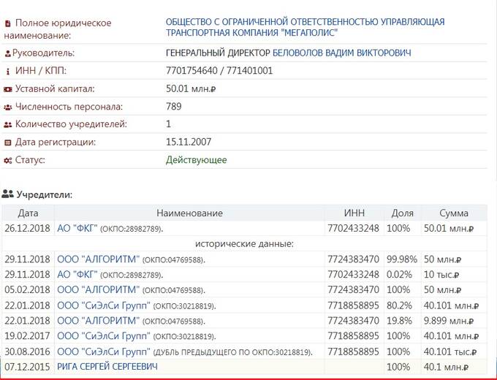Click the gears icon beside Статус

click(7, 160)
